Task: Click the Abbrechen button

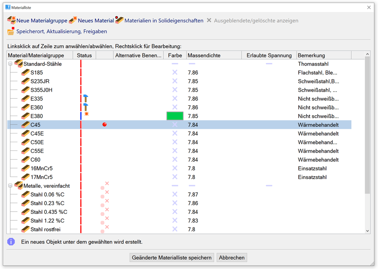Action: pyautogui.click(x=232, y=257)
